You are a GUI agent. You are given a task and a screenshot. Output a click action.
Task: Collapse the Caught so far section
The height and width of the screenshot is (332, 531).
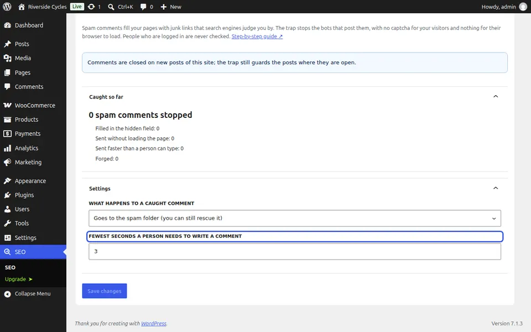click(496, 96)
